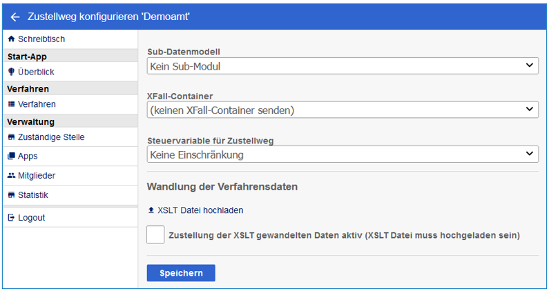This screenshot has height=291, width=549.
Task: Click the Logout text in sidebar
Action: (x=32, y=218)
